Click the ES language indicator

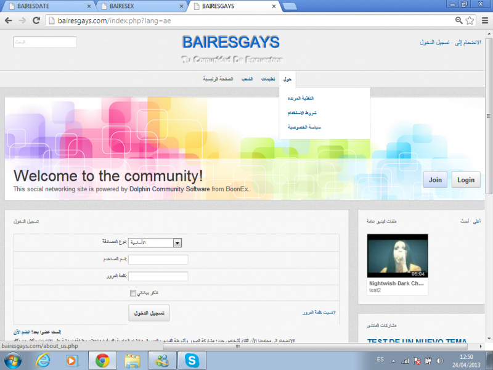point(380,360)
